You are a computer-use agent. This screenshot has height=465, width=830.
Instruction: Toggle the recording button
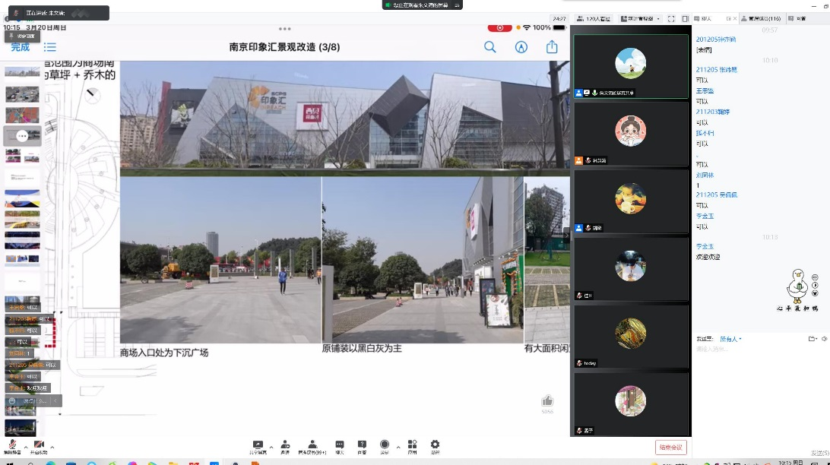(385, 446)
